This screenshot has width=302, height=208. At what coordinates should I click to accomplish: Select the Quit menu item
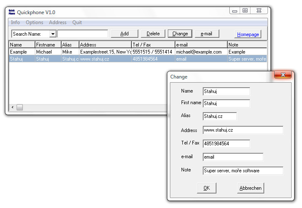coord(77,22)
